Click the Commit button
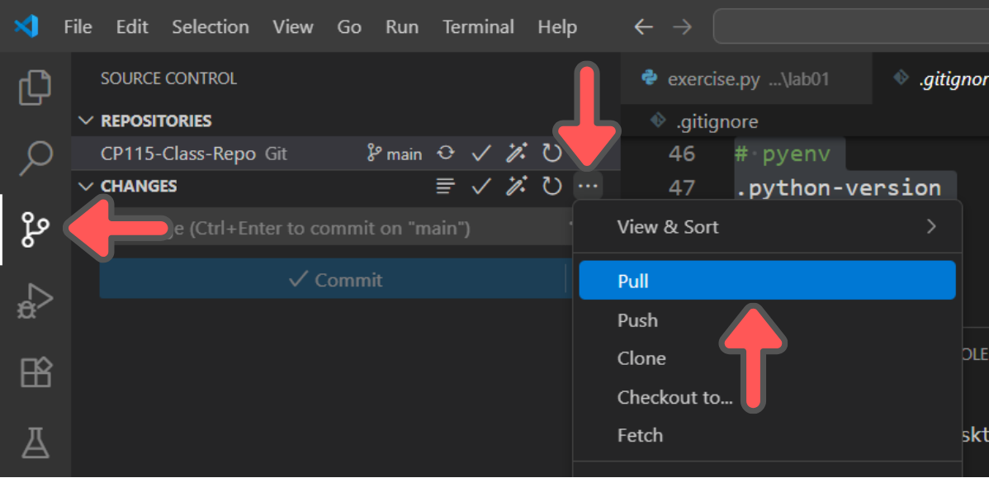This screenshot has width=989, height=478. pos(333,279)
